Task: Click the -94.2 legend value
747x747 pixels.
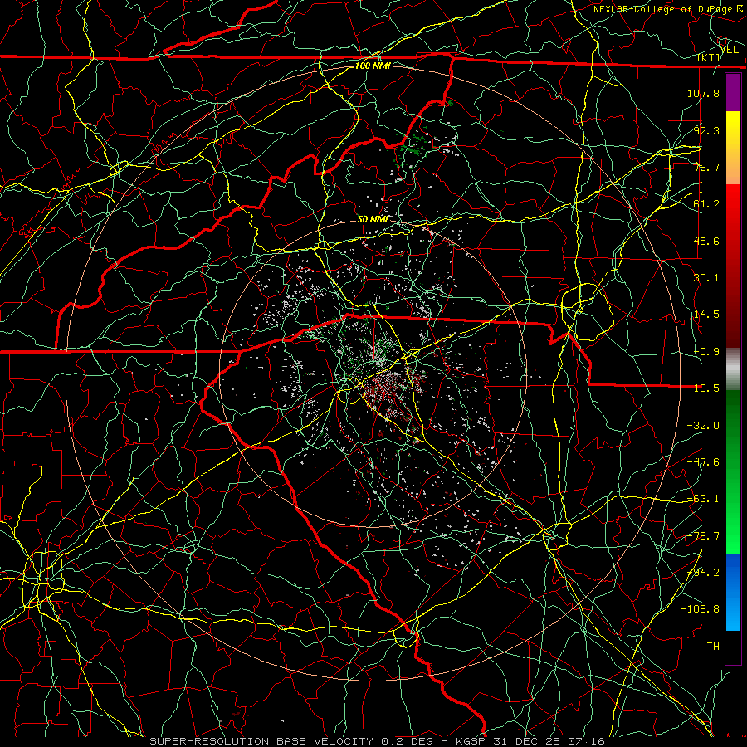Action: tap(703, 573)
